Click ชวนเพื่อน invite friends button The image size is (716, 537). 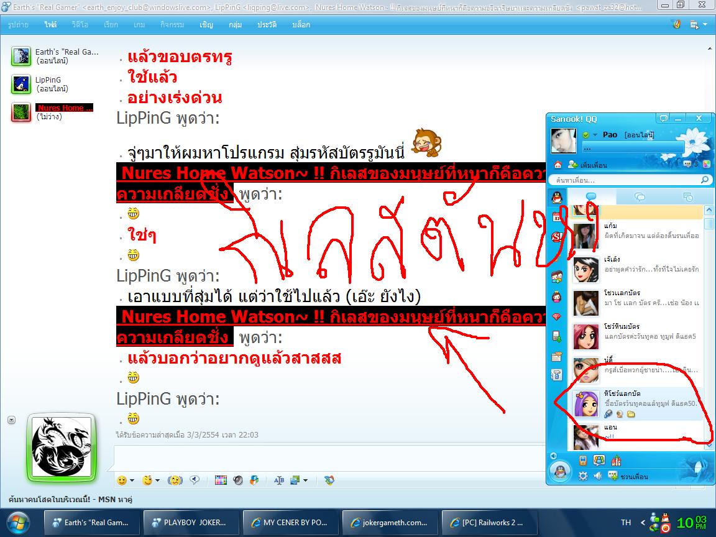(x=628, y=476)
